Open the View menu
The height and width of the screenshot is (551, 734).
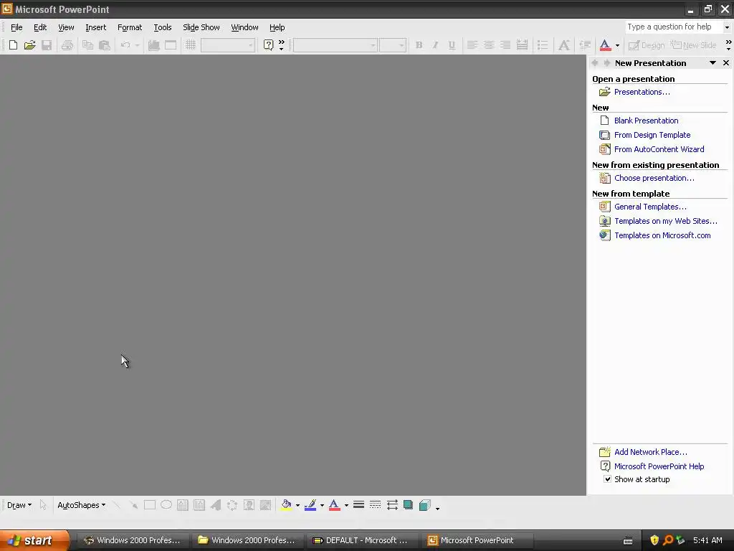tap(66, 27)
